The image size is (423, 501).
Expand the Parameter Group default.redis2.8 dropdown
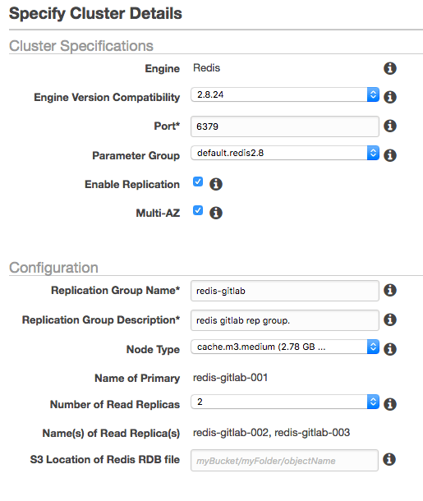(285, 153)
